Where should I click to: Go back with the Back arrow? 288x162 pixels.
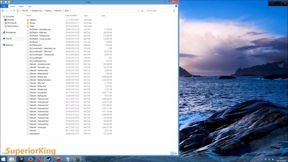[3, 11]
